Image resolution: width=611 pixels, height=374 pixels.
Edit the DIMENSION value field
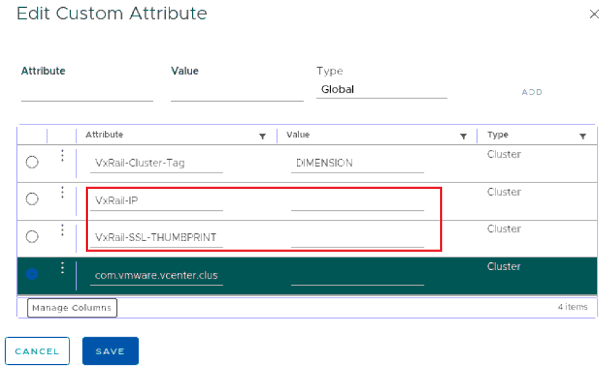click(x=357, y=163)
